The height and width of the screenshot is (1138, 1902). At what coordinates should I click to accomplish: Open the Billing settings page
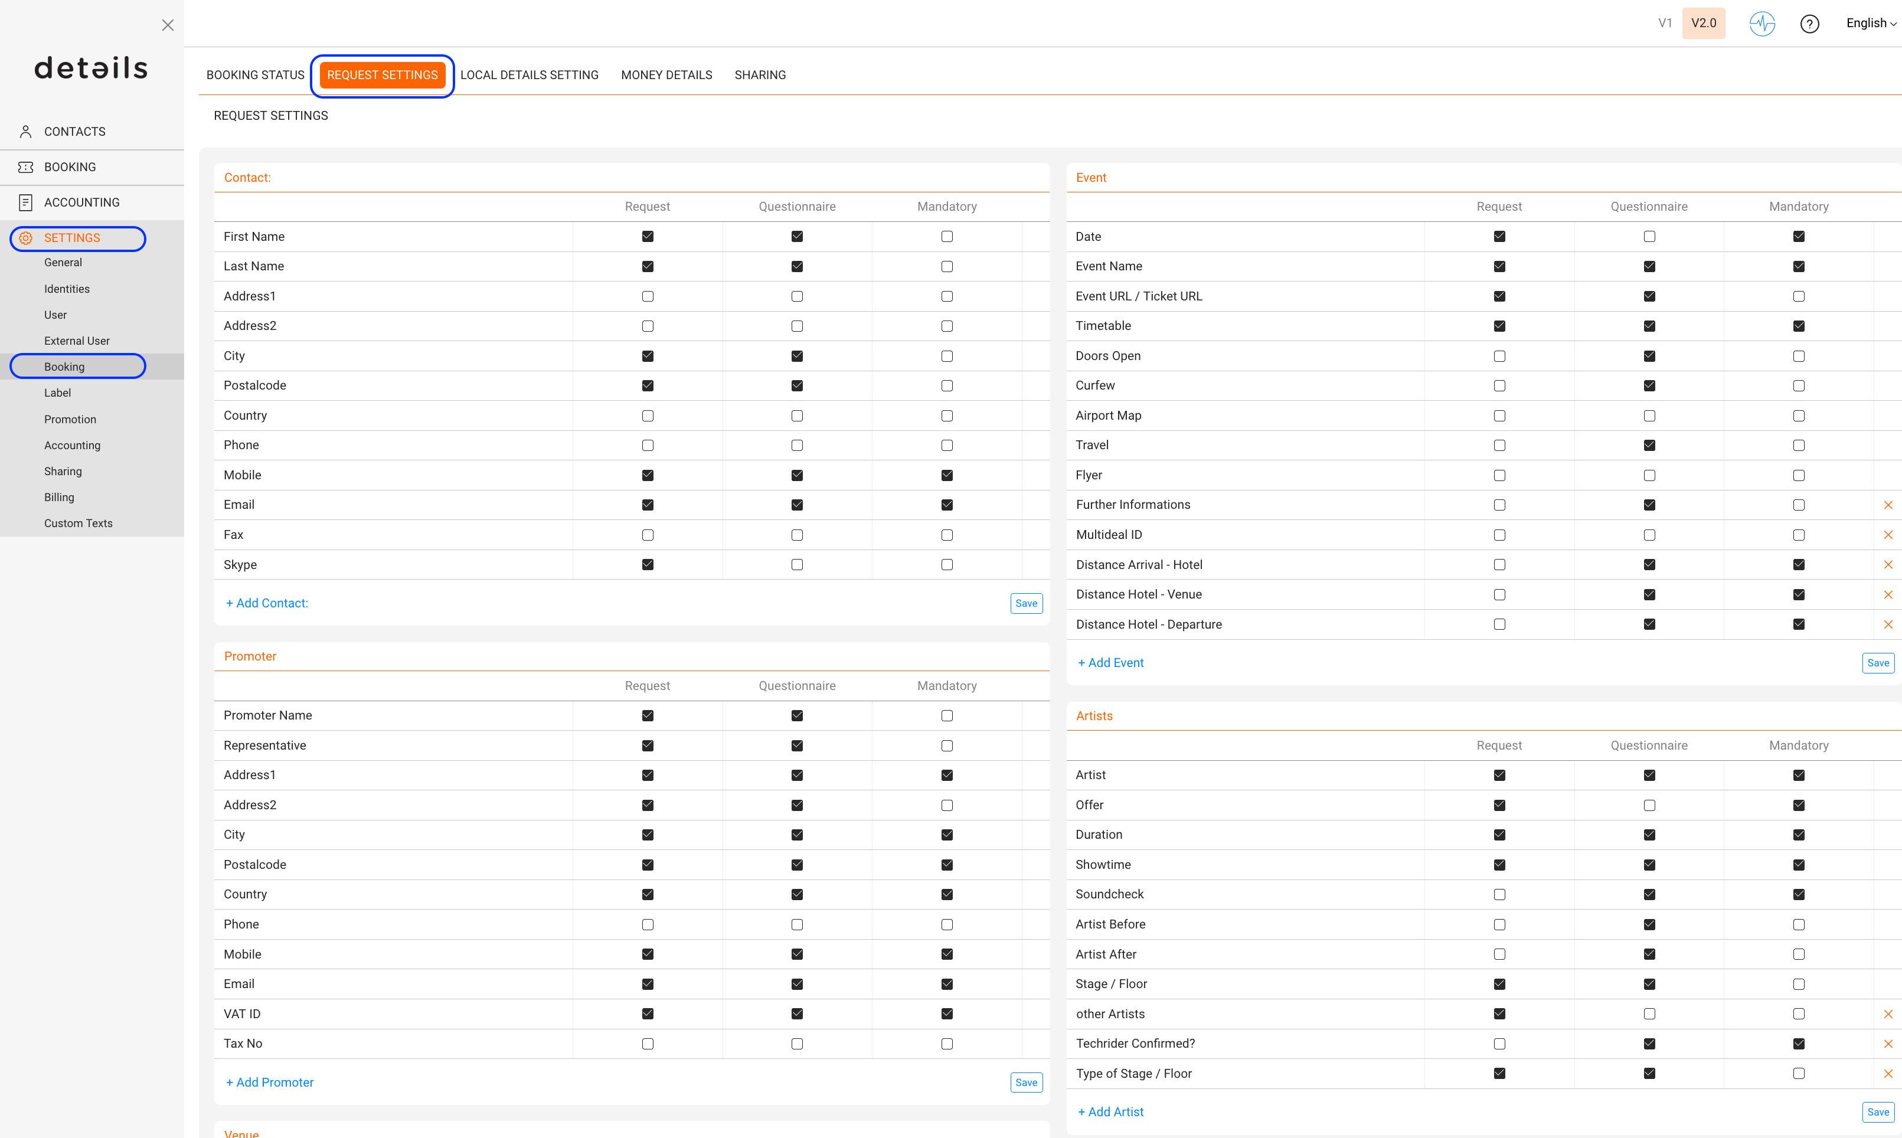(59, 498)
